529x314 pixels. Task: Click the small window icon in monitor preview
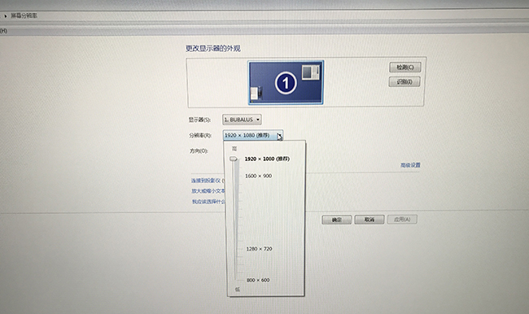click(x=310, y=72)
